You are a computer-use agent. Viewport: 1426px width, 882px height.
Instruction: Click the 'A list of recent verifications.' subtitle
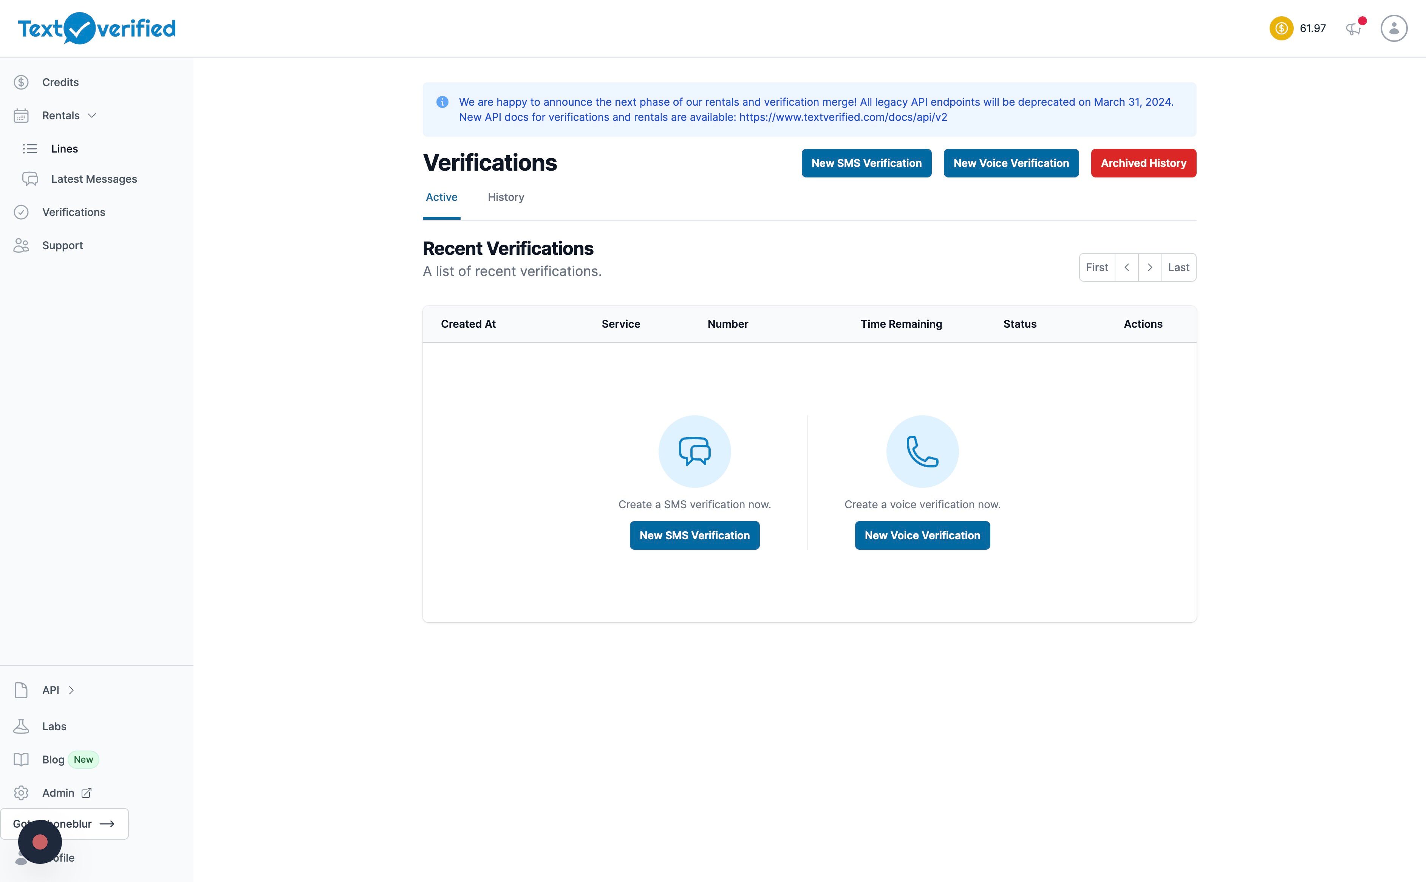512,271
